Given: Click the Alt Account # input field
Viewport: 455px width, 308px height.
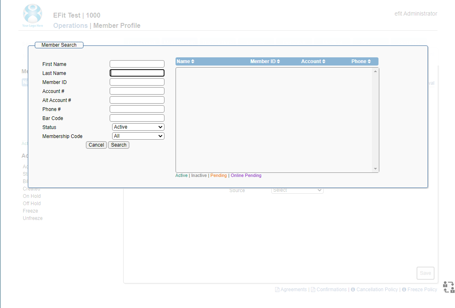Looking at the screenshot, I should coord(137,100).
